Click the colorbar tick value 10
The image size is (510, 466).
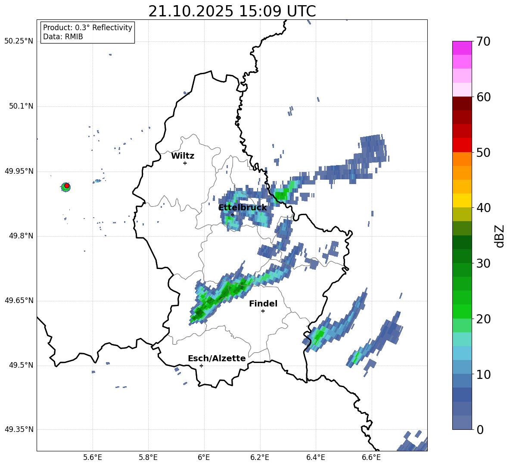[483, 374]
